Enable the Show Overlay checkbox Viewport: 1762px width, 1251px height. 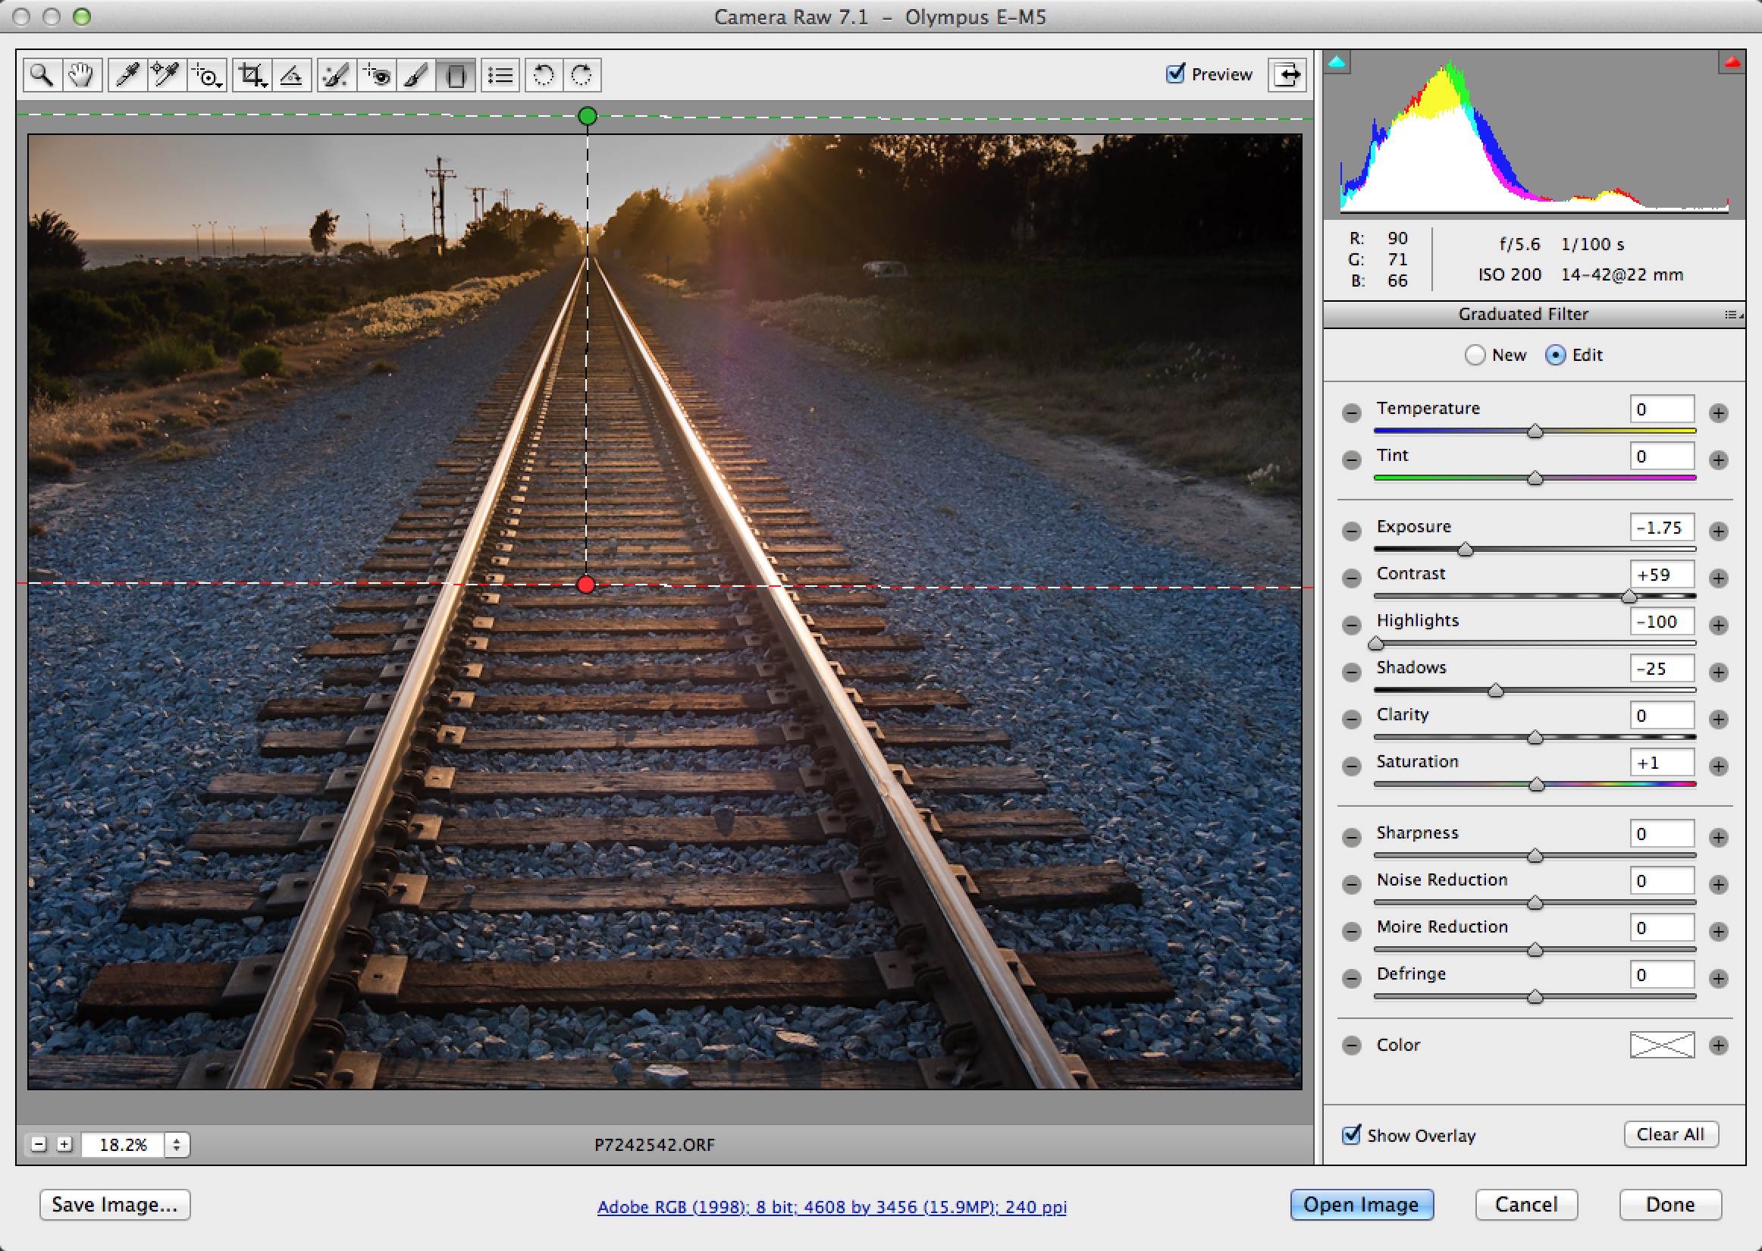[x=1352, y=1134]
